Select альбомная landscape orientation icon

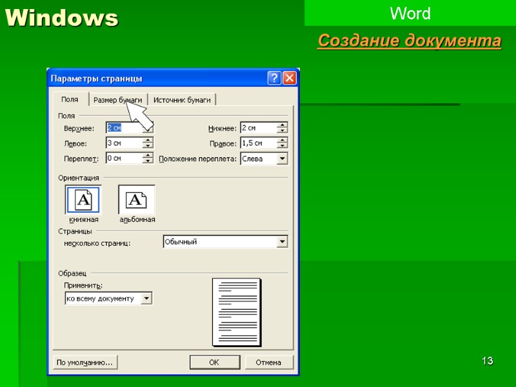click(137, 200)
